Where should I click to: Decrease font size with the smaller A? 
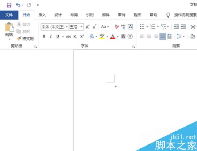94,27
